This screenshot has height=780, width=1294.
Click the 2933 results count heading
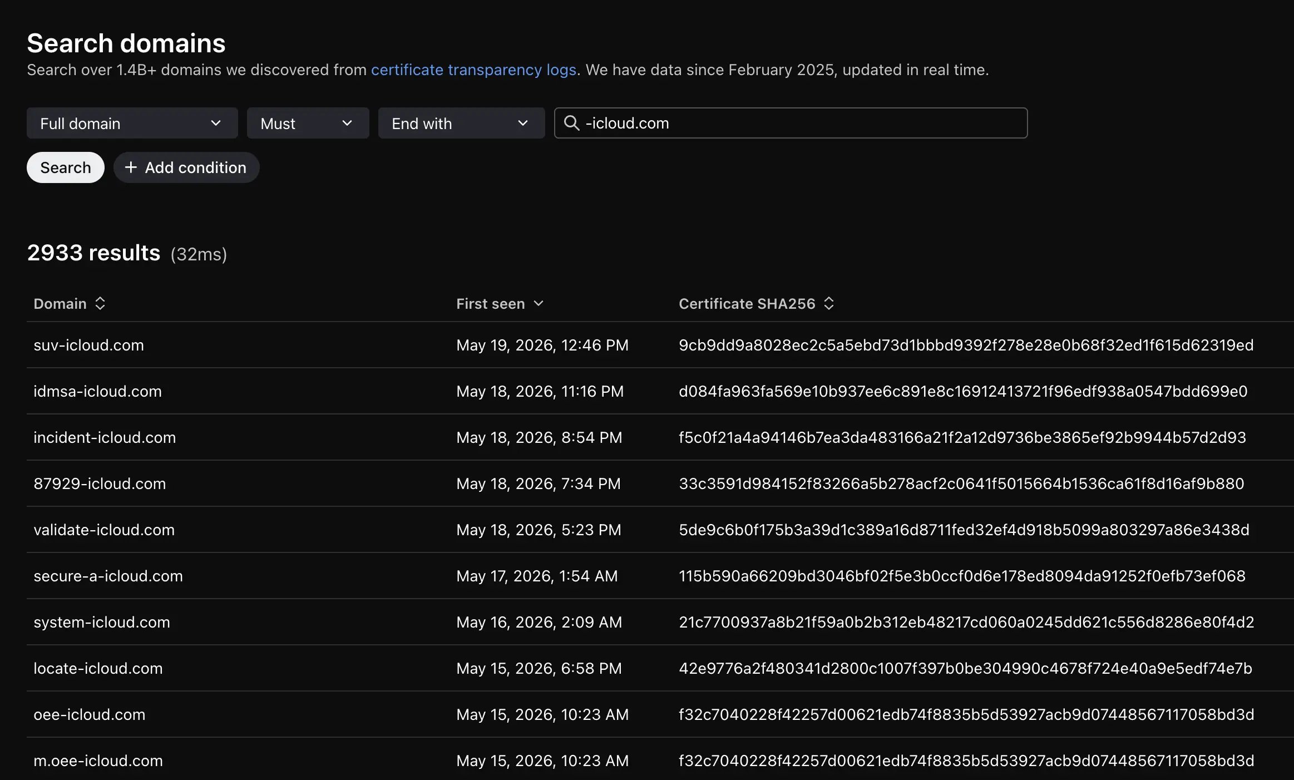coord(94,253)
